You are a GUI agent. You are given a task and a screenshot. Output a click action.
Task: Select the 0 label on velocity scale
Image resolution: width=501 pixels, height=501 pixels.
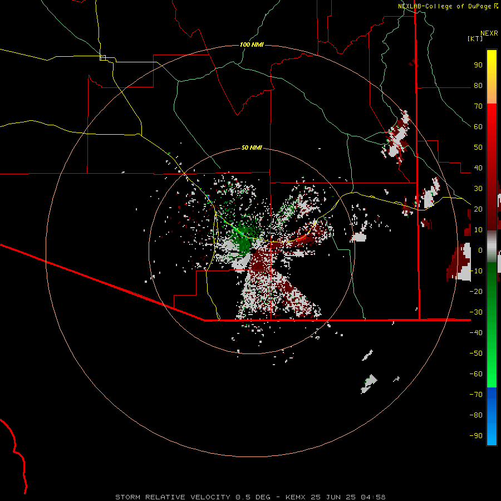click(480, 250)
